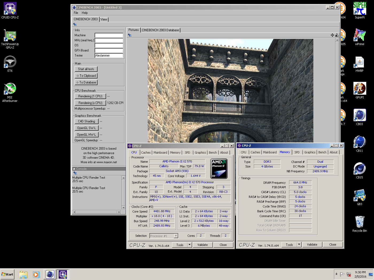Launch ET6 desktop shortcut
This screenshot has width=374, height=280.
click(x=10, y=64)
